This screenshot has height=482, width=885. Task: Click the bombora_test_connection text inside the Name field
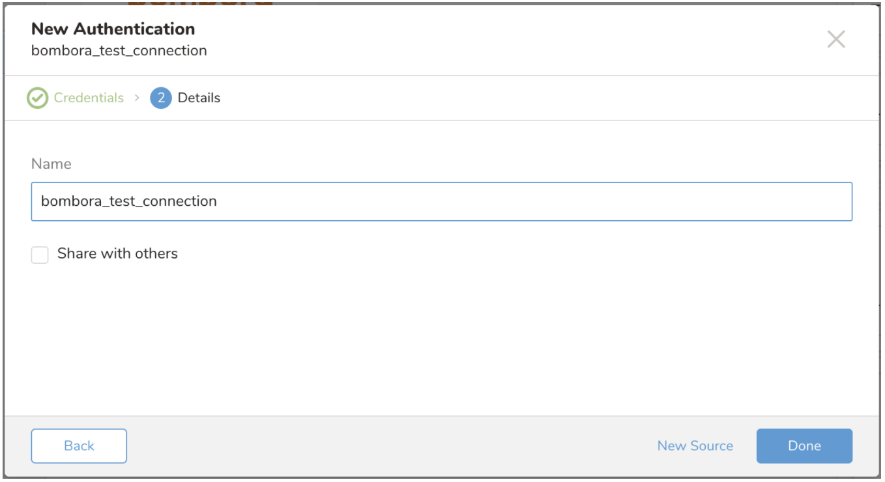pos(128,201)
